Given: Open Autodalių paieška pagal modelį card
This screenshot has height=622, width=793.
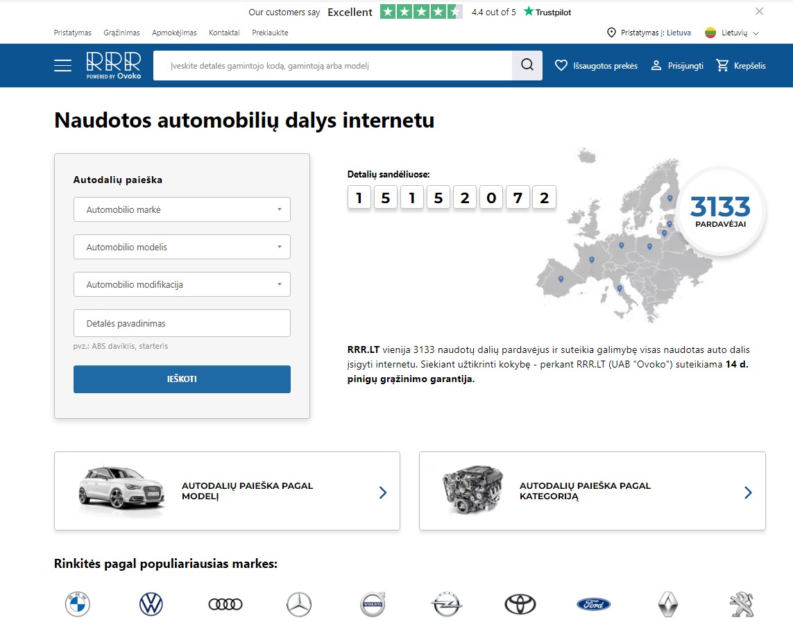Looking at the screenshot, I should 227,491.
